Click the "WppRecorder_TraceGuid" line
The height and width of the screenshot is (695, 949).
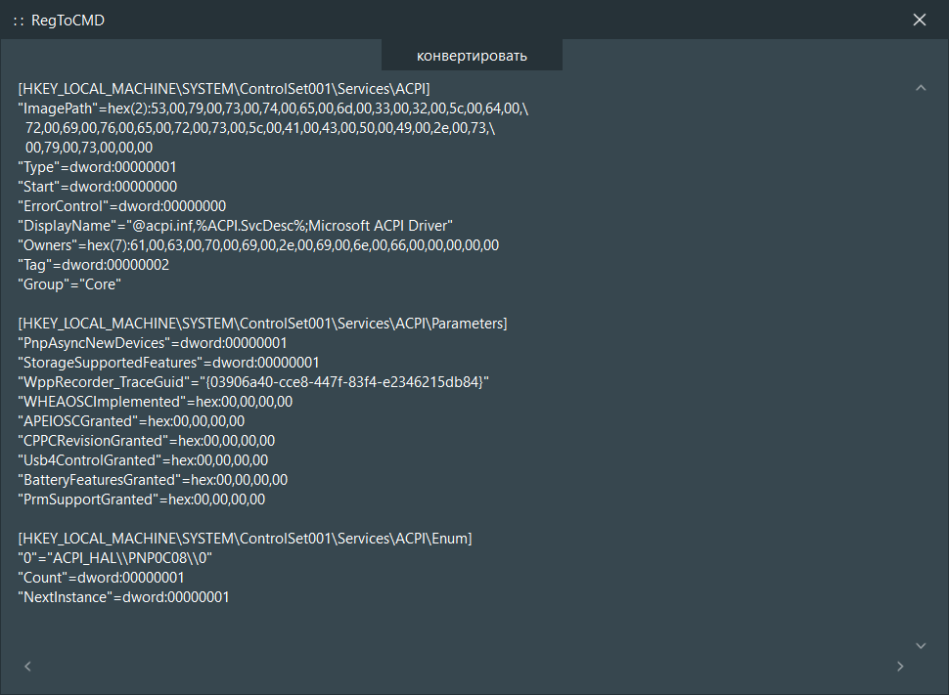point(253,382)
